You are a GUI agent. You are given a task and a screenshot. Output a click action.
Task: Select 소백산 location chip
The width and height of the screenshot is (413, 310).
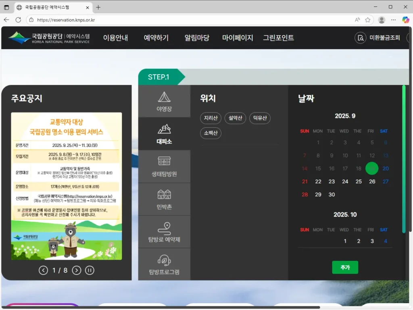[211, 133]
